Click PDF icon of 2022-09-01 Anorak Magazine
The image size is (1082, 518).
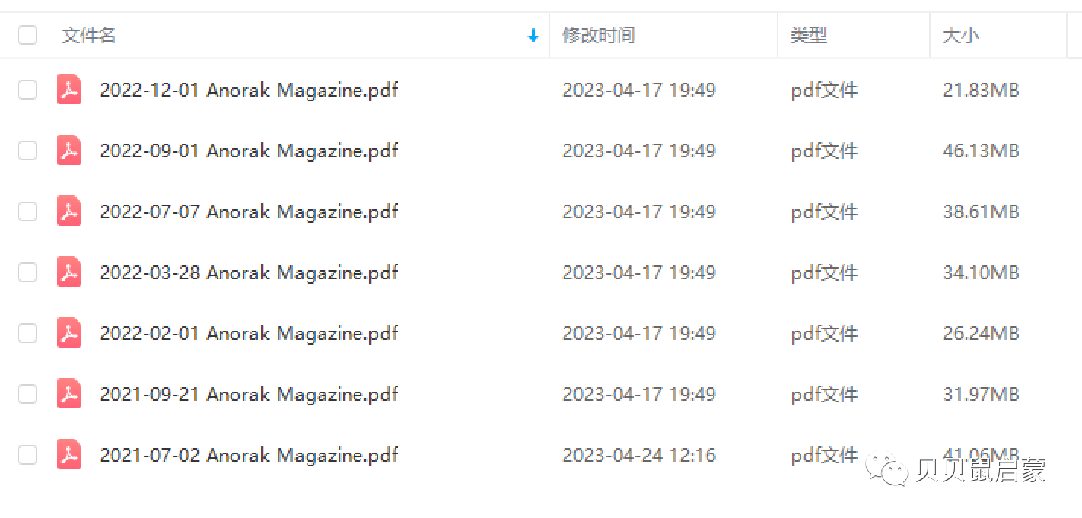tap(69, 151)
